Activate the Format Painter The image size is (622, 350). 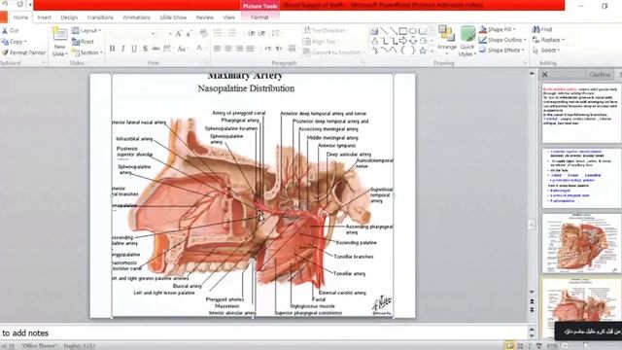click(23, 52)
